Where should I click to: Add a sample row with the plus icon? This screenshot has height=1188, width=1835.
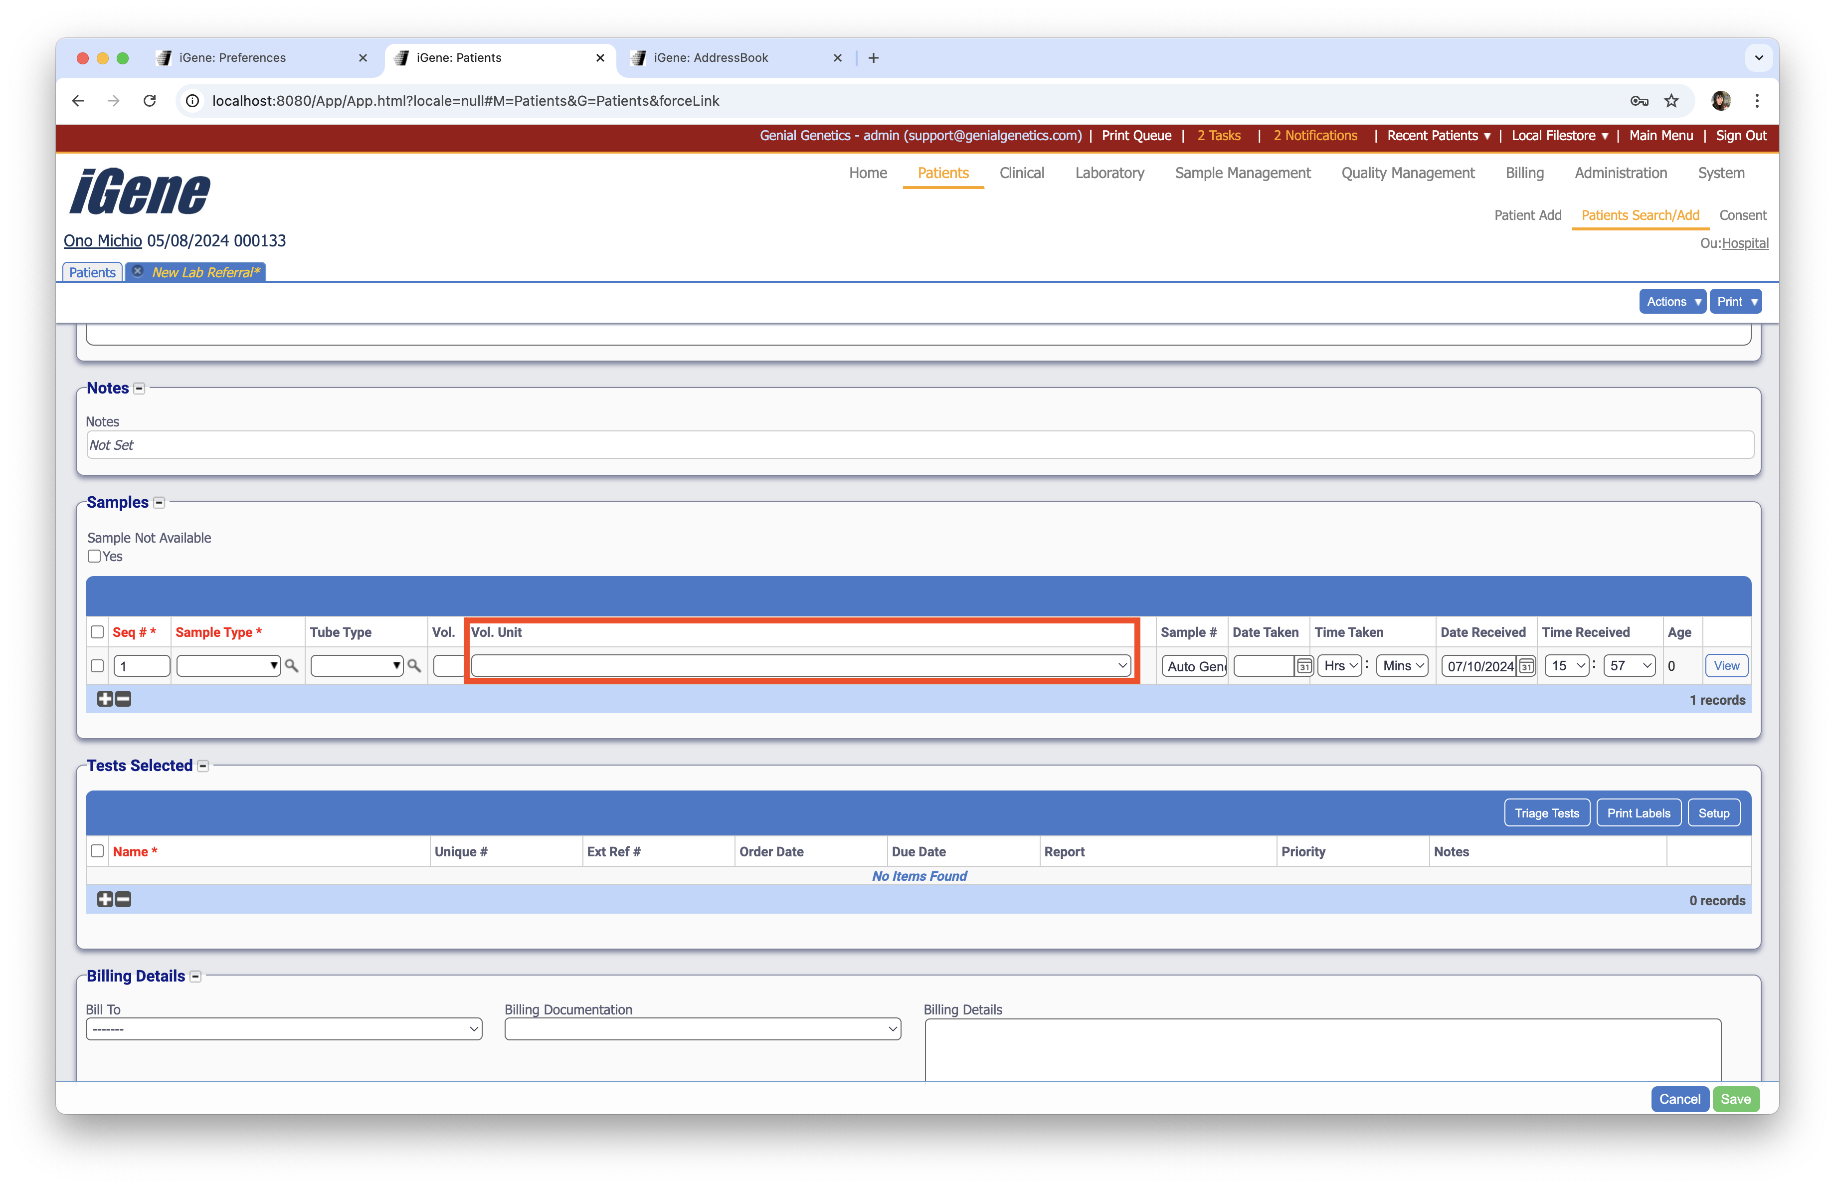[105, 699]
